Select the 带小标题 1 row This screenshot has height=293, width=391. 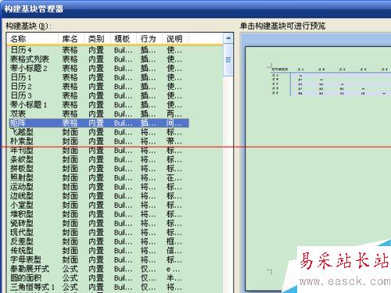(x=99, y=105)
